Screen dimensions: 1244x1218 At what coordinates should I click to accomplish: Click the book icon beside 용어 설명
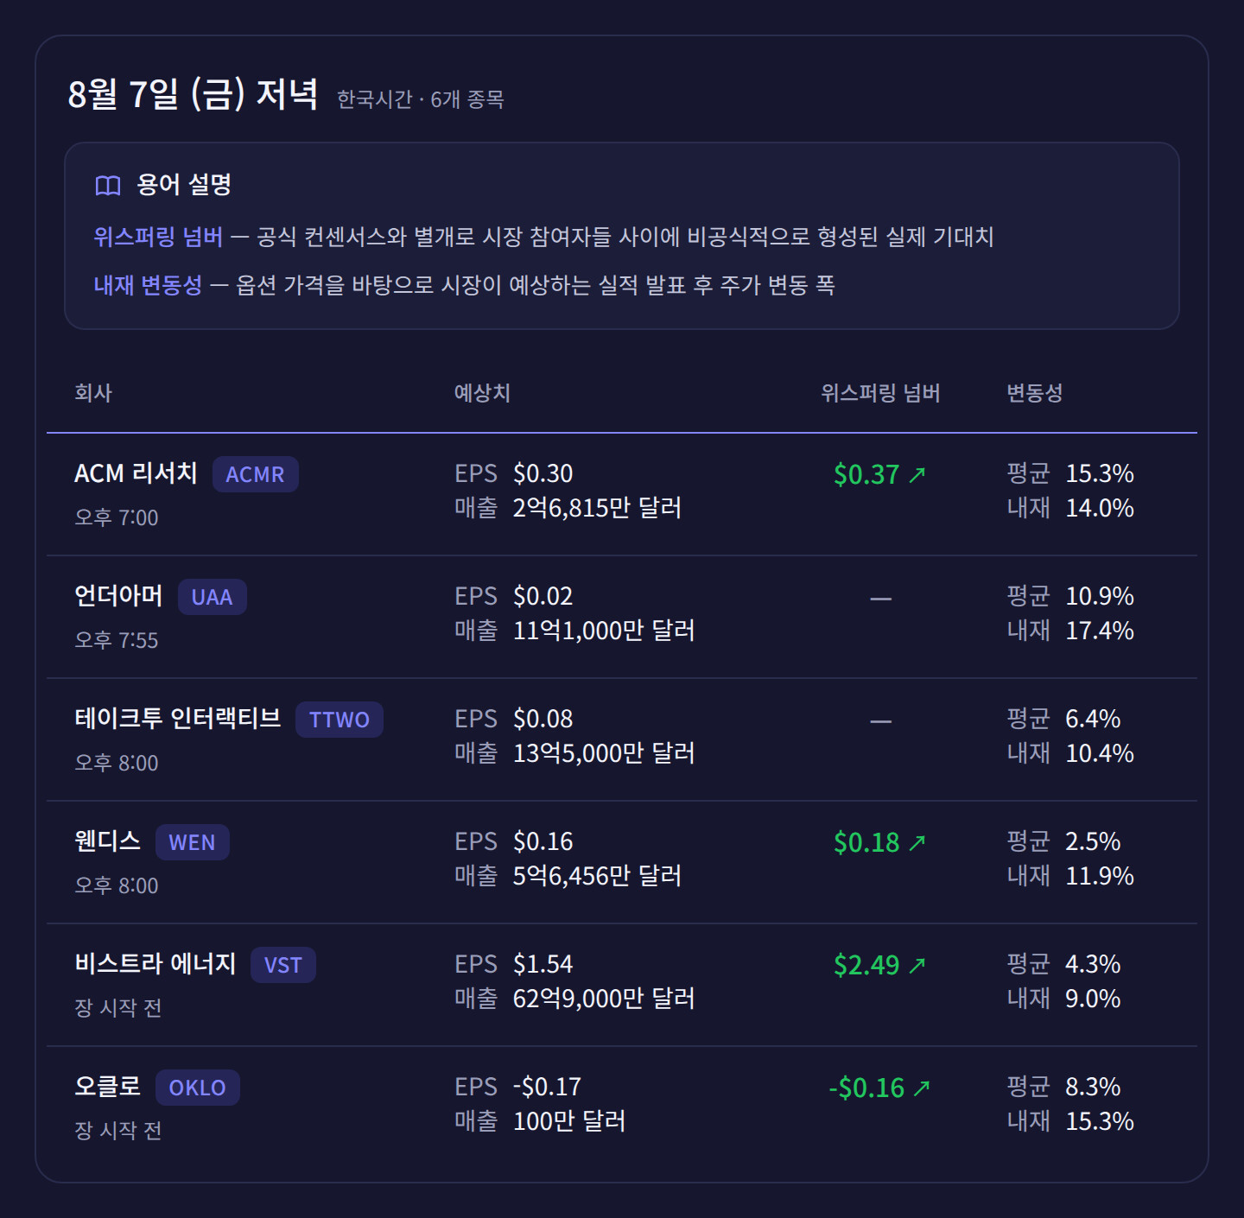click(x=108, y=186)
